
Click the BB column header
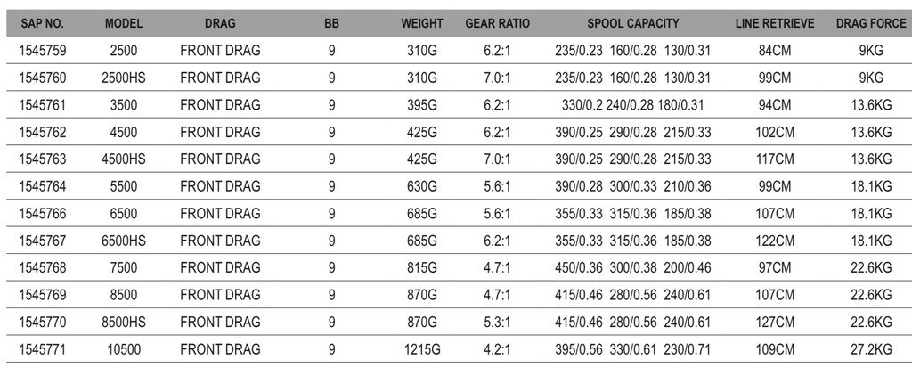click(331, 23)
